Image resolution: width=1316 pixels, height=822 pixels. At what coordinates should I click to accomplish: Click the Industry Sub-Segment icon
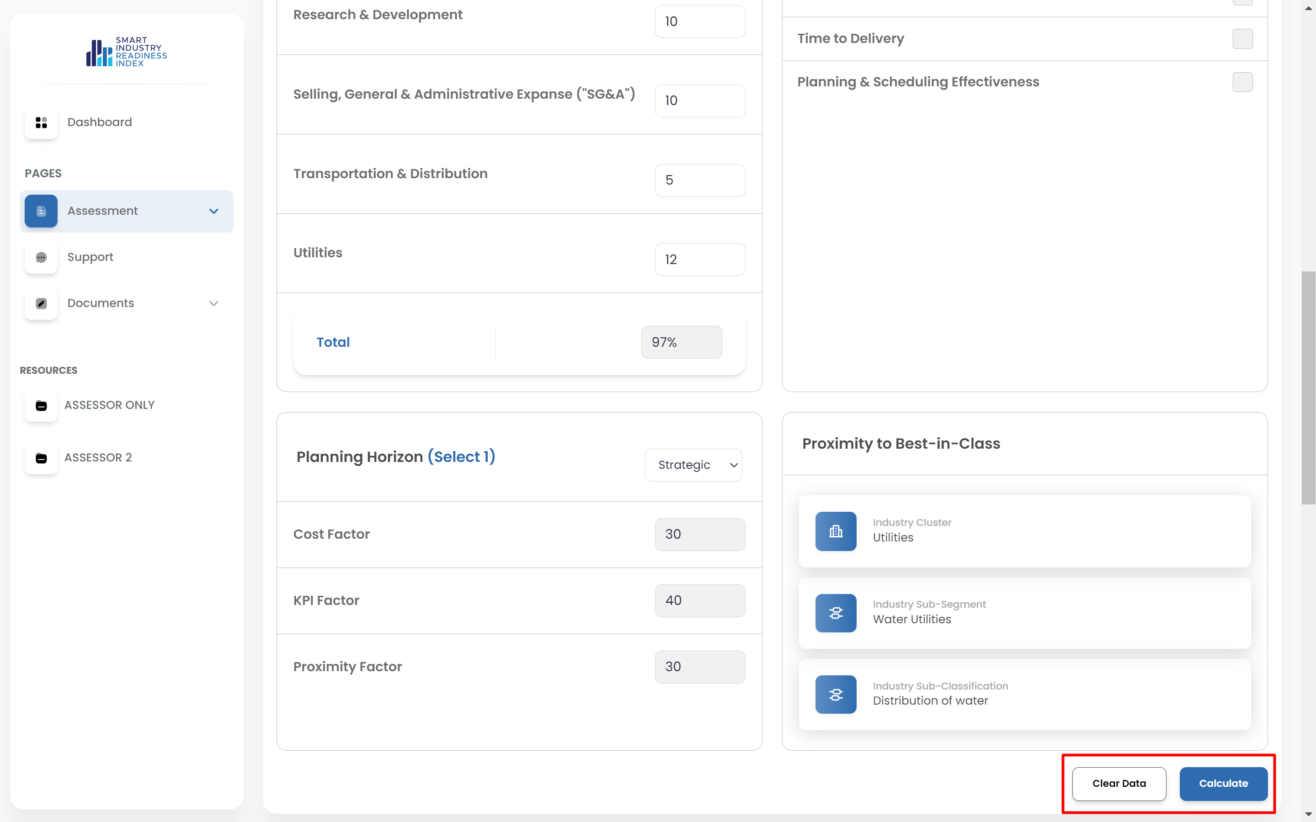click(835, 613)
